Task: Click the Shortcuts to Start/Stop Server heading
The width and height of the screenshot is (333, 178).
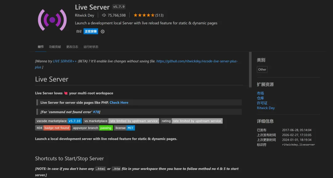Action: tap(69, 159)
